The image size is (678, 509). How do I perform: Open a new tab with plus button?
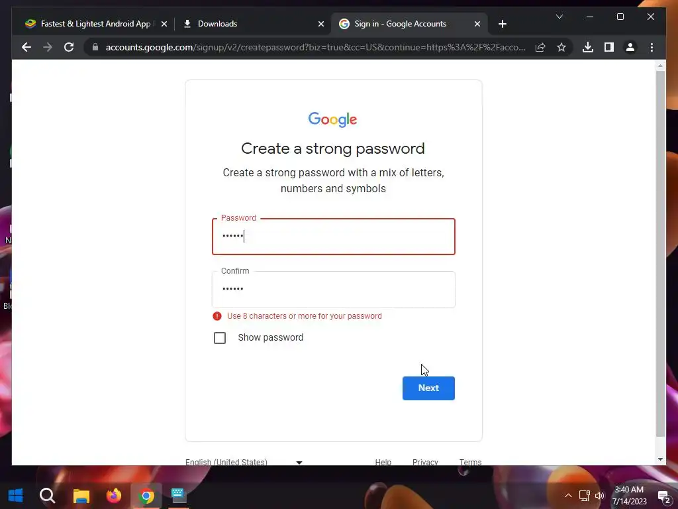point(502,24)
